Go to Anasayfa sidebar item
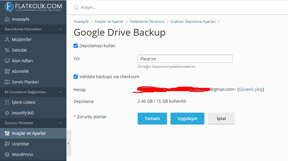Screen dimensions: 288x161 point(33,19)
